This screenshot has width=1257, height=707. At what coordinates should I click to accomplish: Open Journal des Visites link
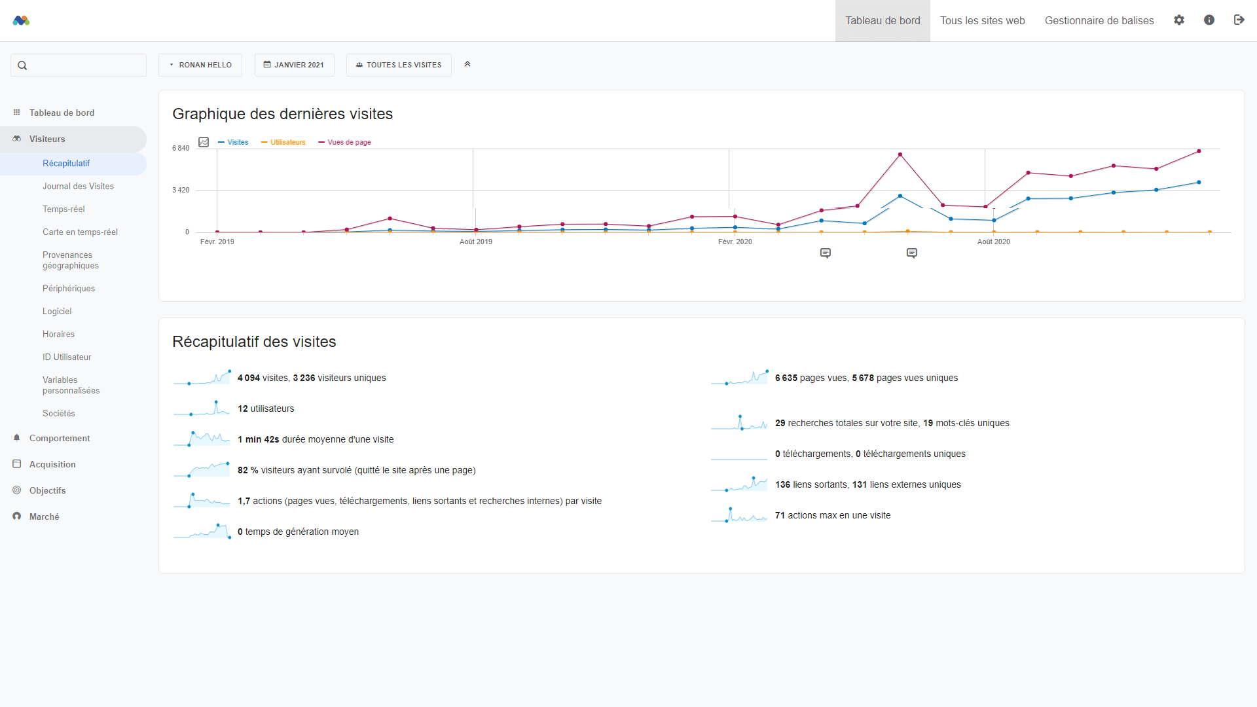(x=78, y=187)
